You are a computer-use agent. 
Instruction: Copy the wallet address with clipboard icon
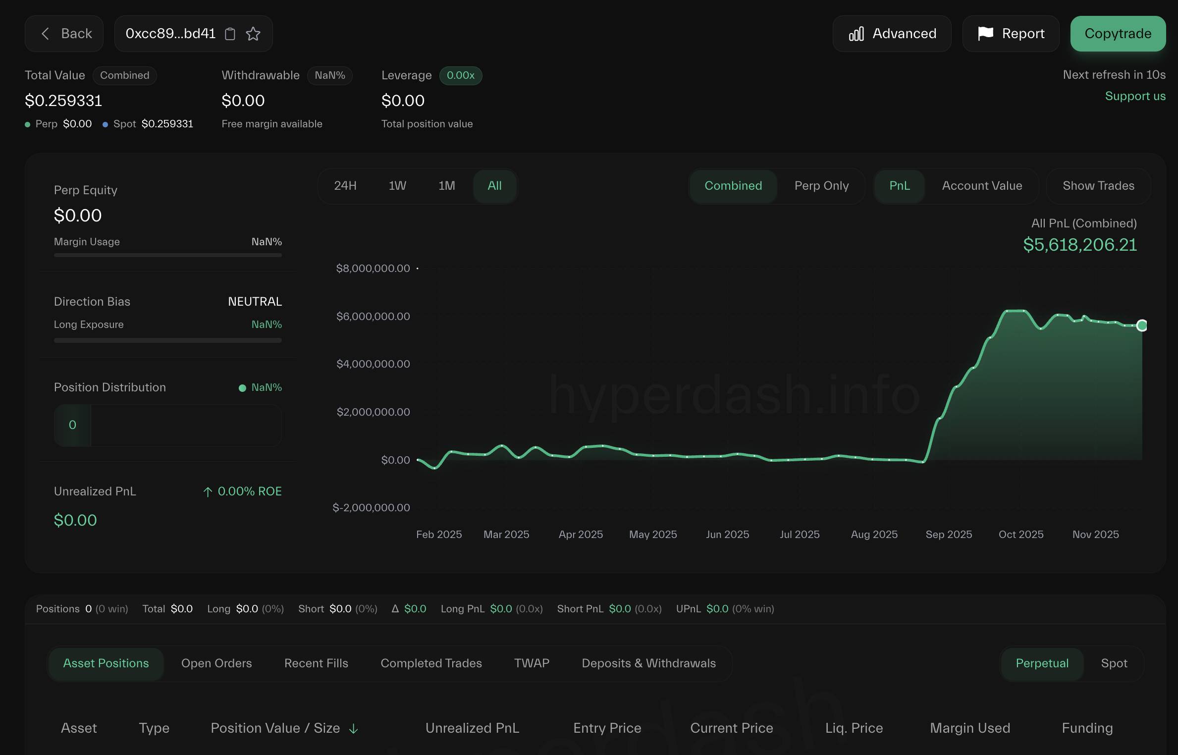click(x=230, y=34)
